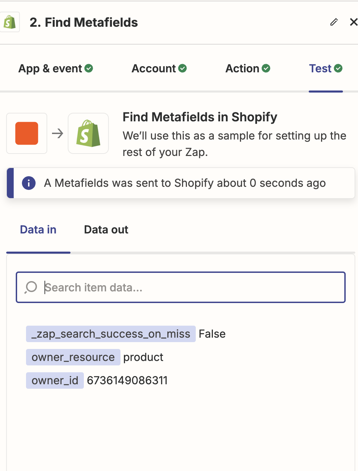Select the owner_resource key label
The height and width of the screenshot is (471, 358).
[x=73, y=357]
